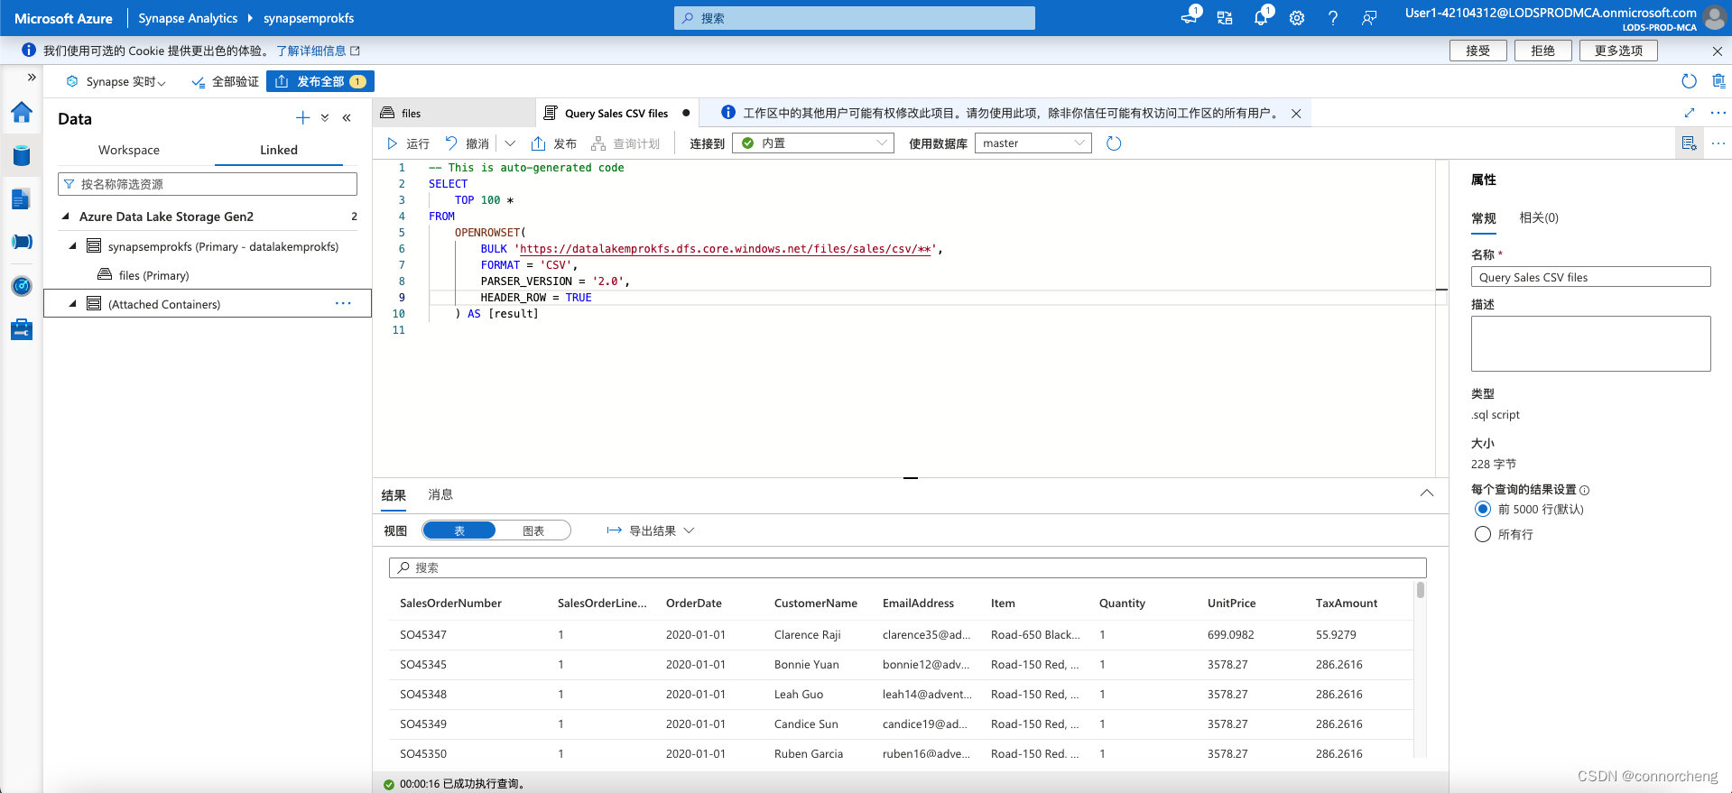The width and height of the screenshot is (1732, 793).
Task: Open the cookie learn more link
Action: [x=318, y=51]
